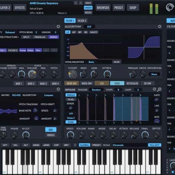The width and height of the screenshot is (175, 175).
Task: Open the BROWSER
Action: tap(103, 8)
